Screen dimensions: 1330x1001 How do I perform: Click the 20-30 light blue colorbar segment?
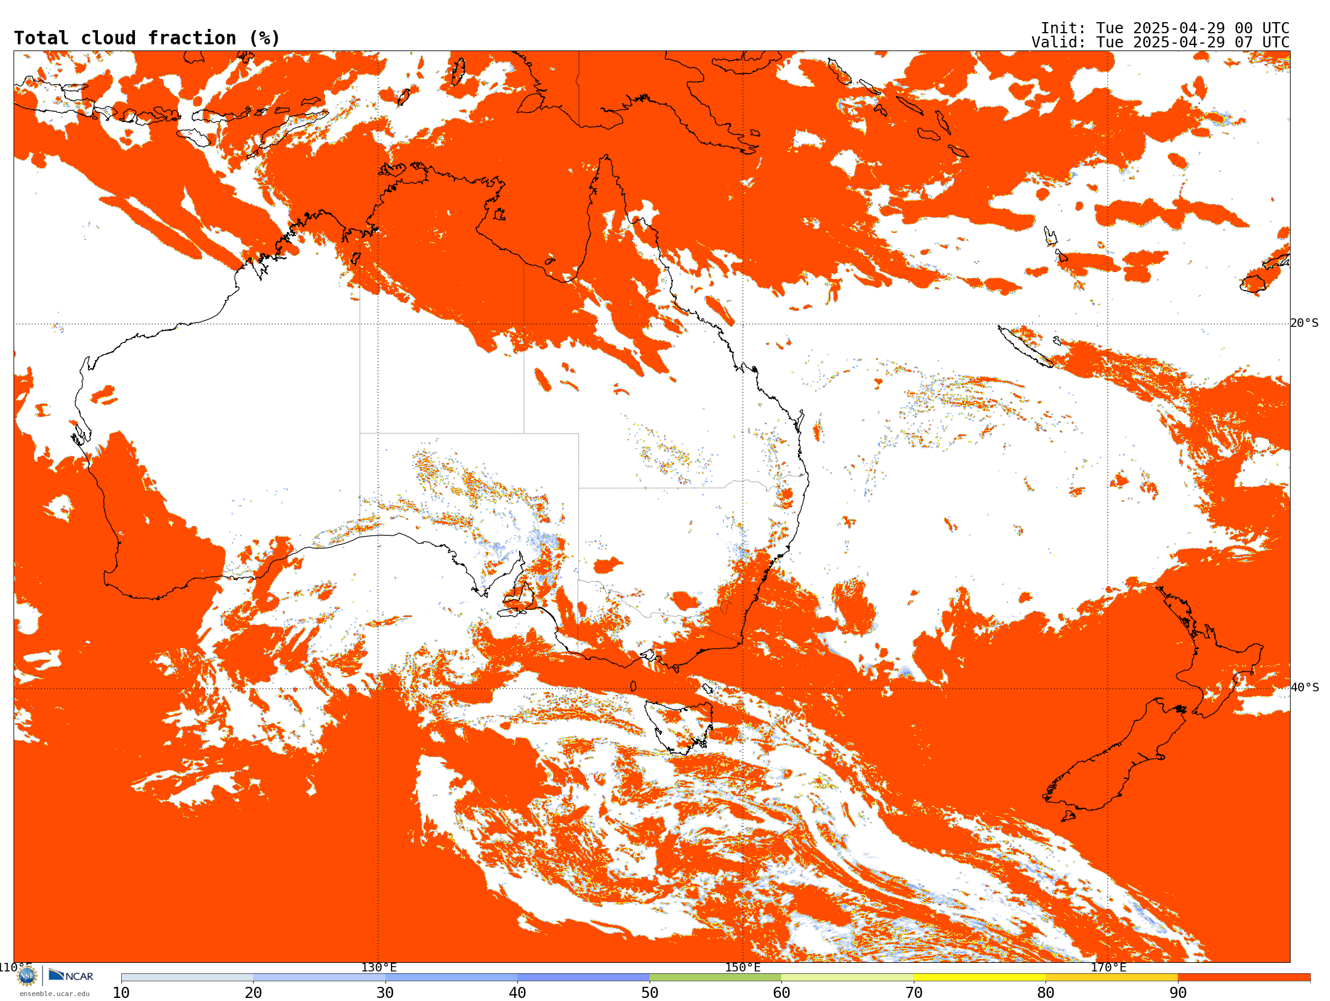point(319,978)
